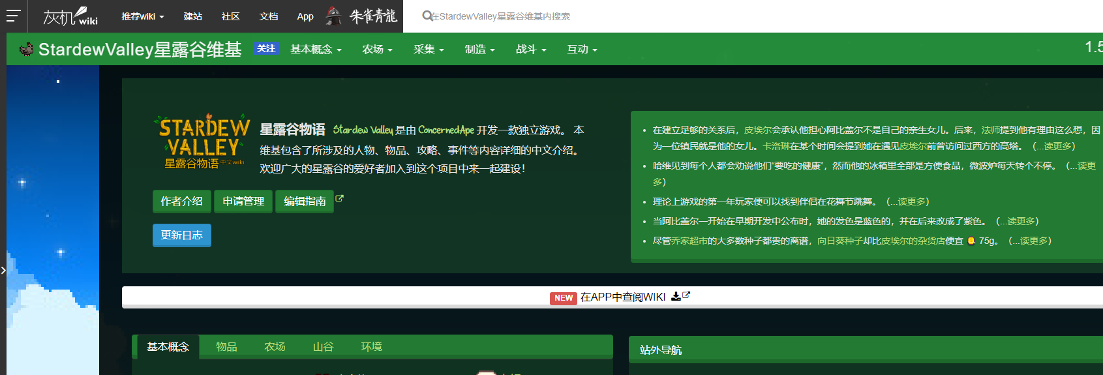Screen dimensions: 1103x375
Task: Click the chicken icon beside wiki title
Action: (x=27, y=49)
